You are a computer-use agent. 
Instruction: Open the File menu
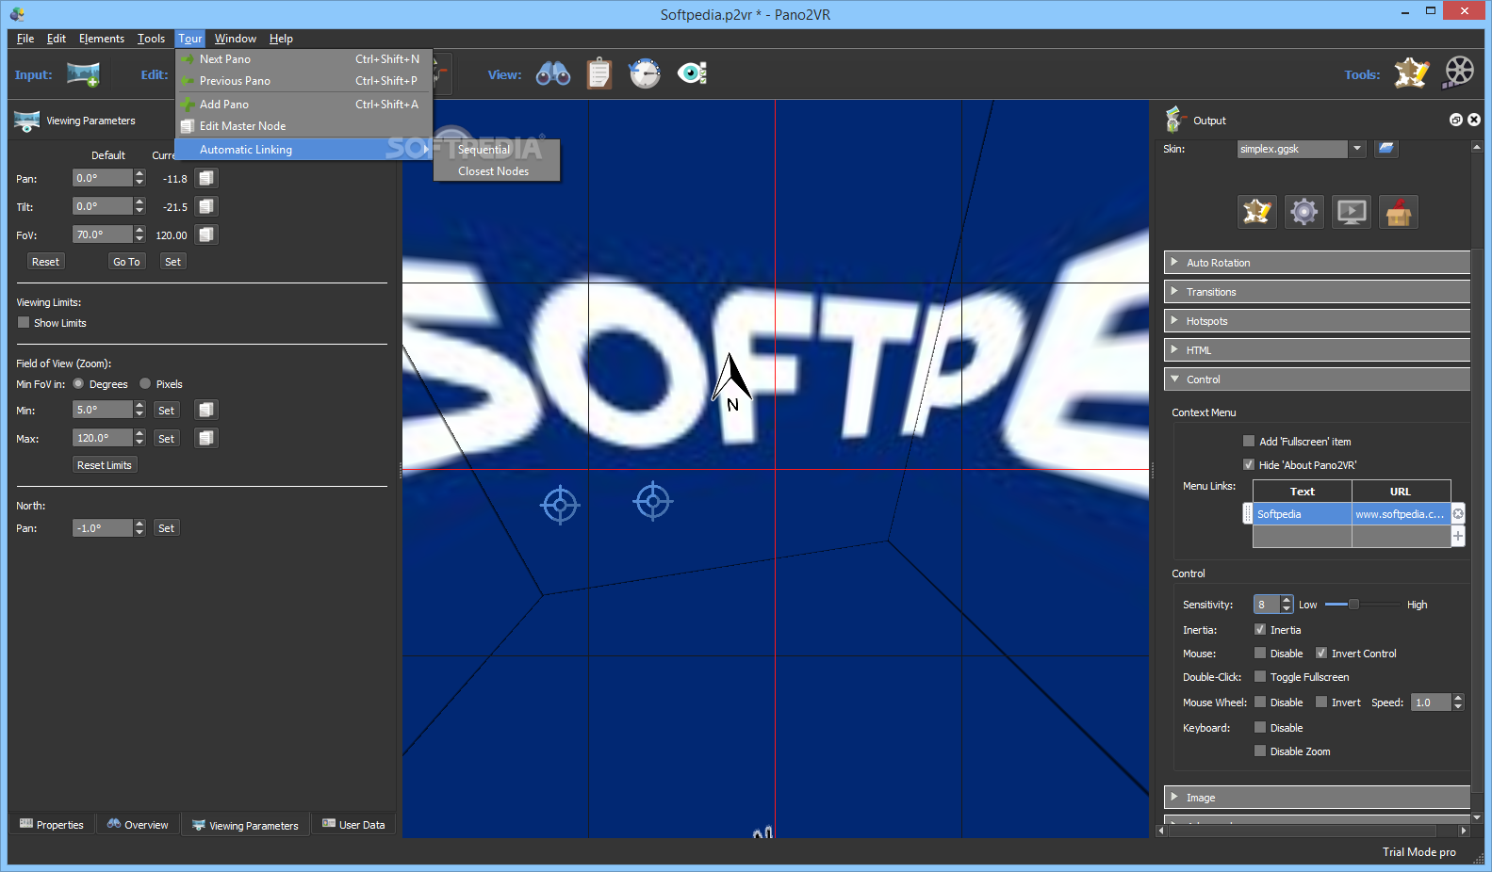click(25, 39)
